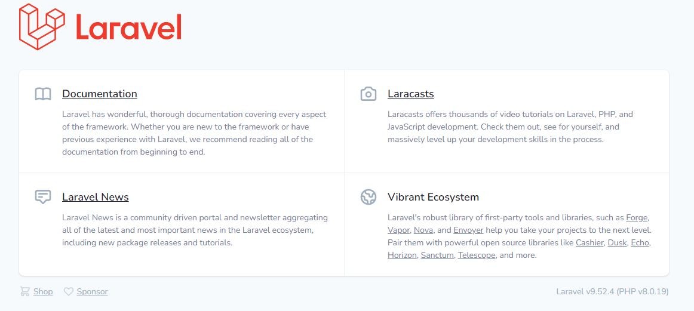This screenshot has width=694, height=311.
Task: Click the heart icon beside Sponsor
Action: click(x=69, y=292)
